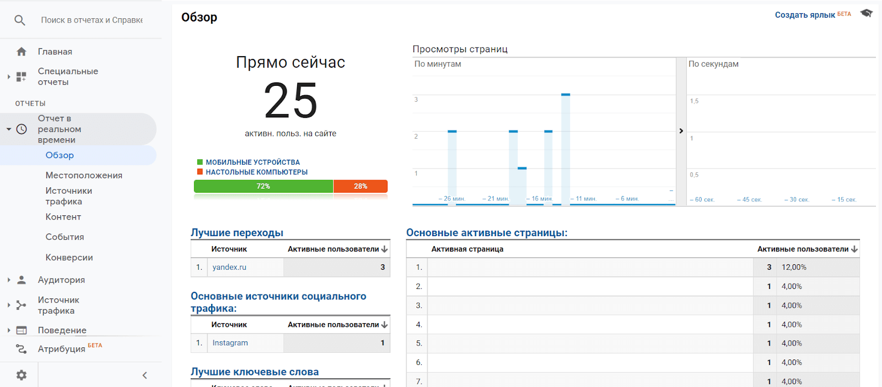Expand the Источник трафика section arrow

[9, 305]
